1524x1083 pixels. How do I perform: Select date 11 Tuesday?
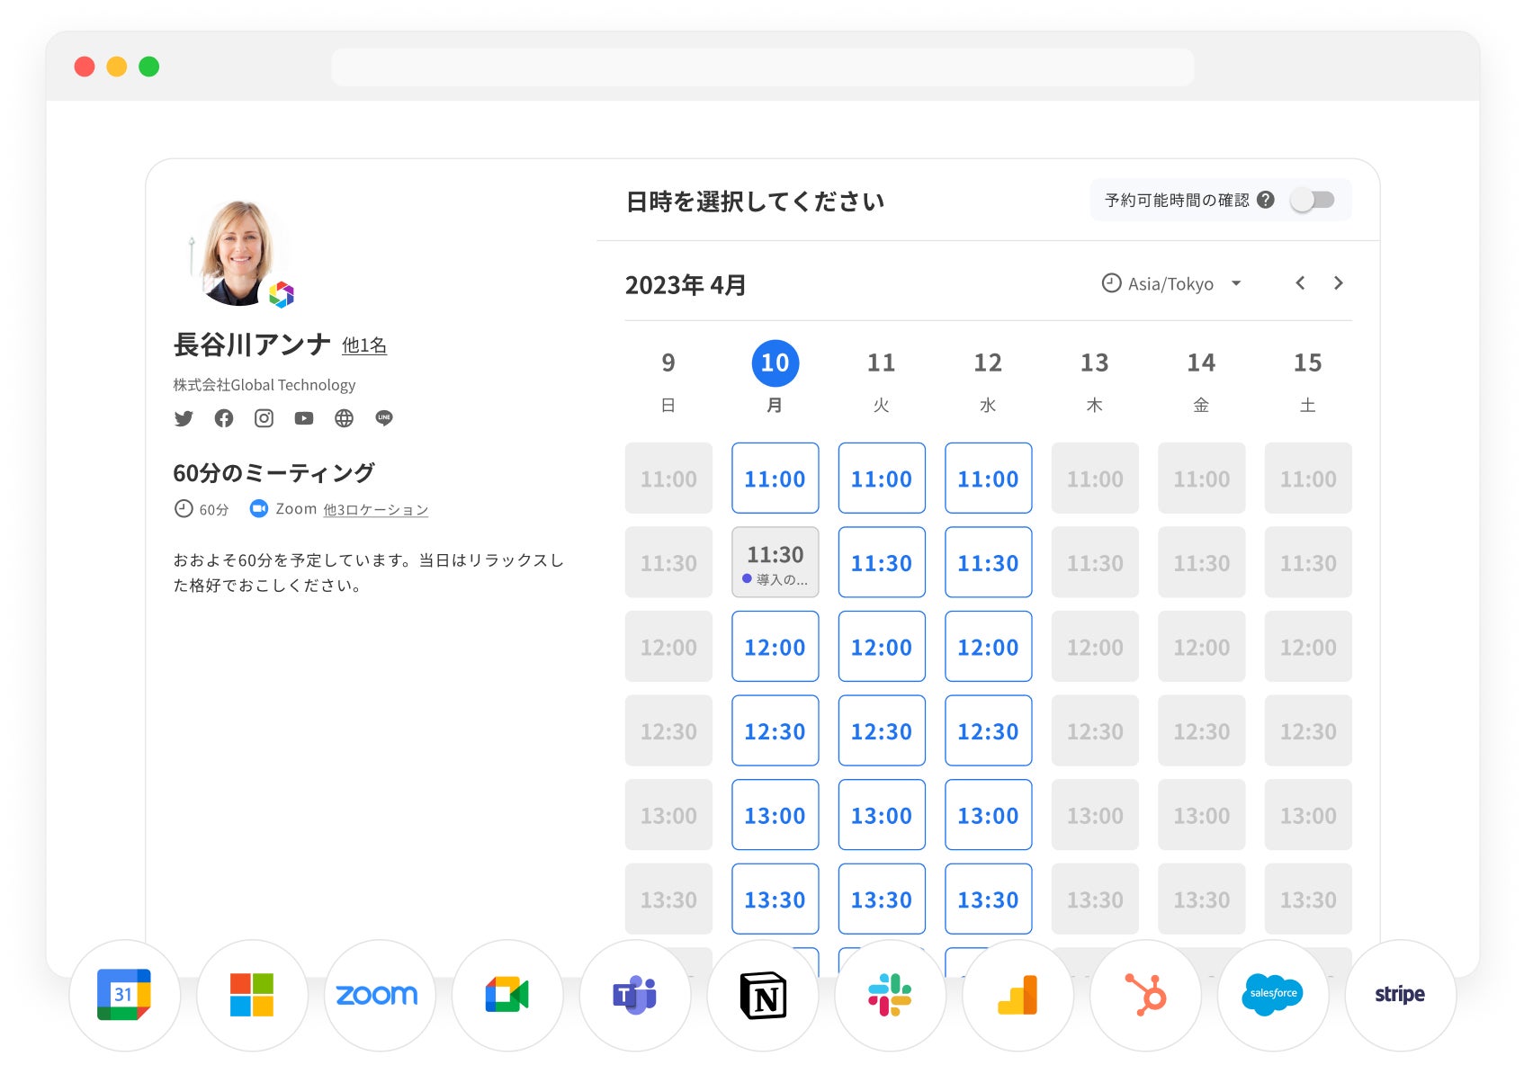pos(882,363)
